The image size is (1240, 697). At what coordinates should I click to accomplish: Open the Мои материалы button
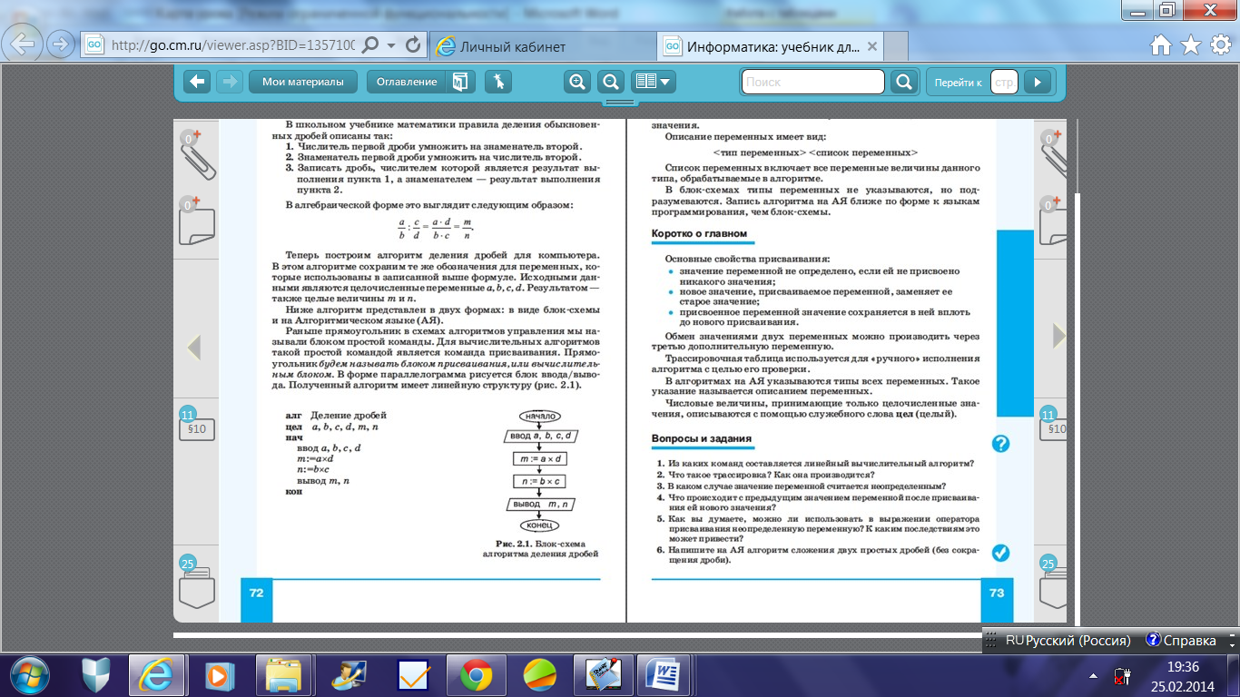(303, 82)
